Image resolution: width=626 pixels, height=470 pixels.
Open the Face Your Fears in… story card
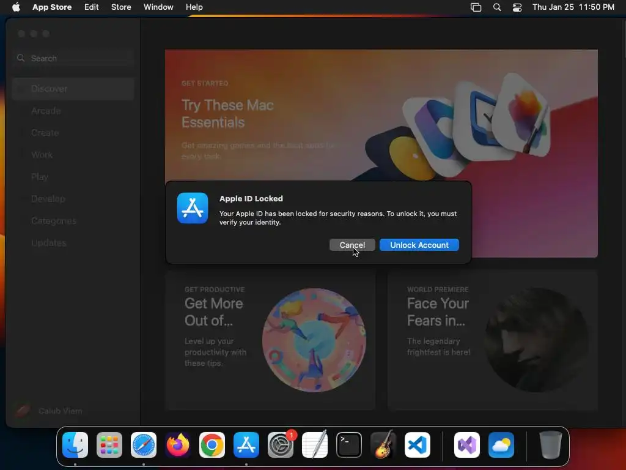pyautogui.click(x=492, y=340)
